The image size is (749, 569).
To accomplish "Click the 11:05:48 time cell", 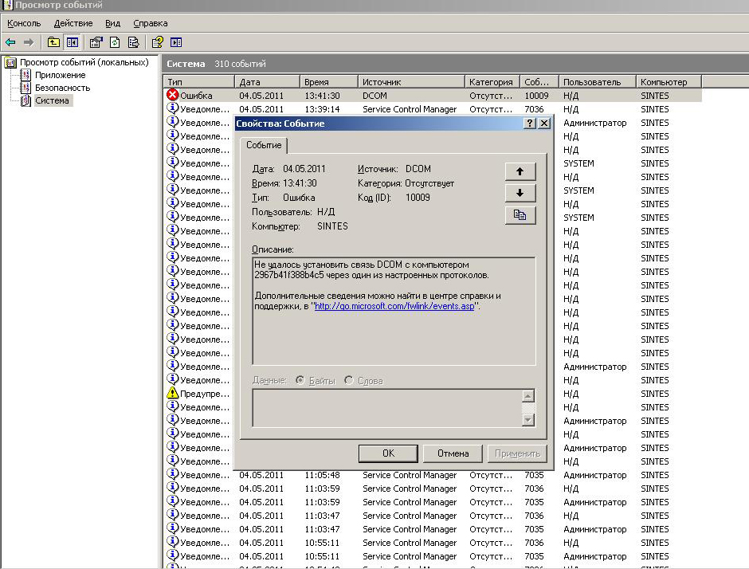I will pos(322,475).
